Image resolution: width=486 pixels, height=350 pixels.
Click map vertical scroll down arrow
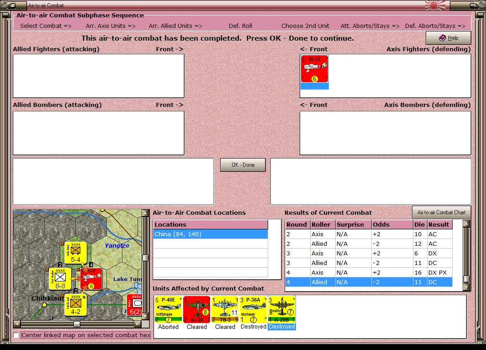[145, 317]
